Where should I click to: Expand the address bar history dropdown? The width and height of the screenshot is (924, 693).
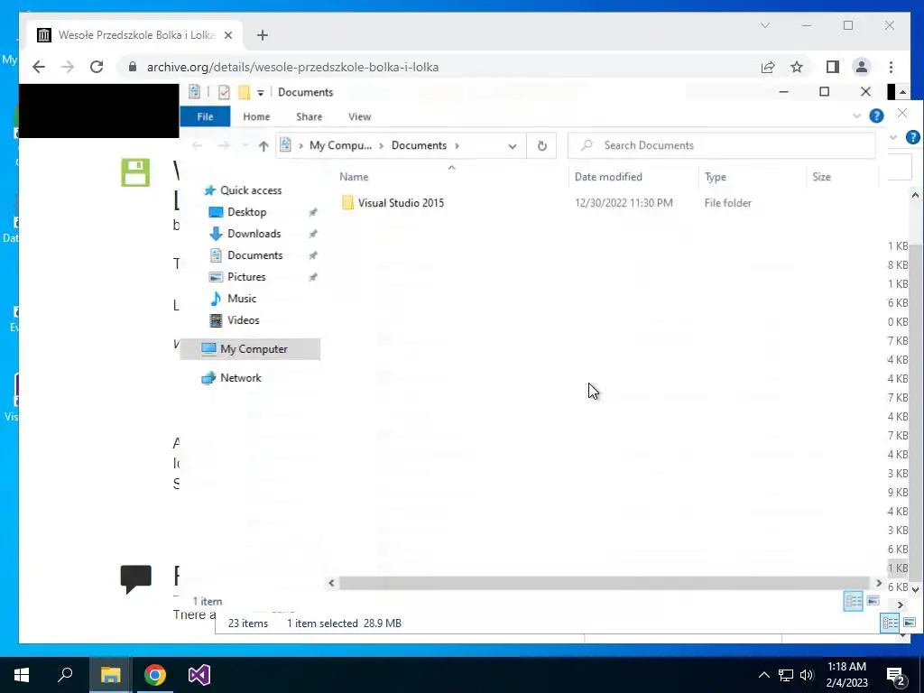click(513, 145)
